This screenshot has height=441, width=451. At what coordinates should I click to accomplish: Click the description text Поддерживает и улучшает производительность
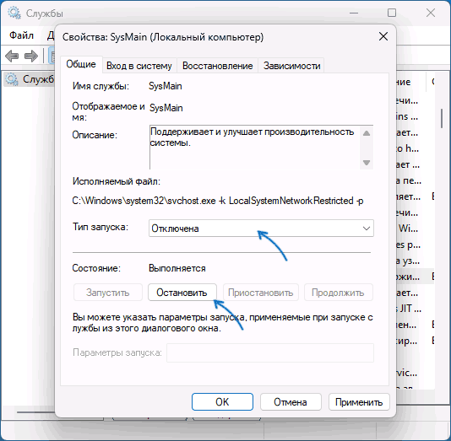tap(253, 132)
